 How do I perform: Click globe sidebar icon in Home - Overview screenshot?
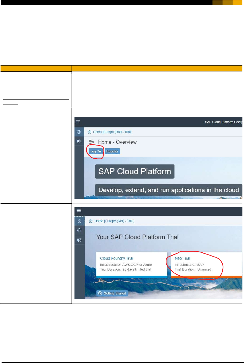point(79,132)
